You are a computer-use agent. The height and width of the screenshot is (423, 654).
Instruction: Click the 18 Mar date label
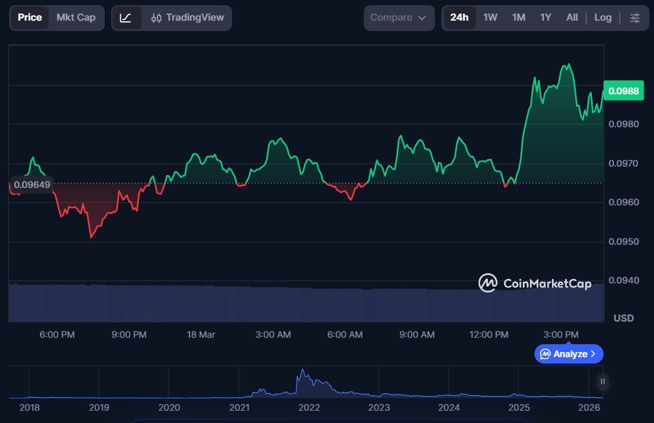point(200,335)
